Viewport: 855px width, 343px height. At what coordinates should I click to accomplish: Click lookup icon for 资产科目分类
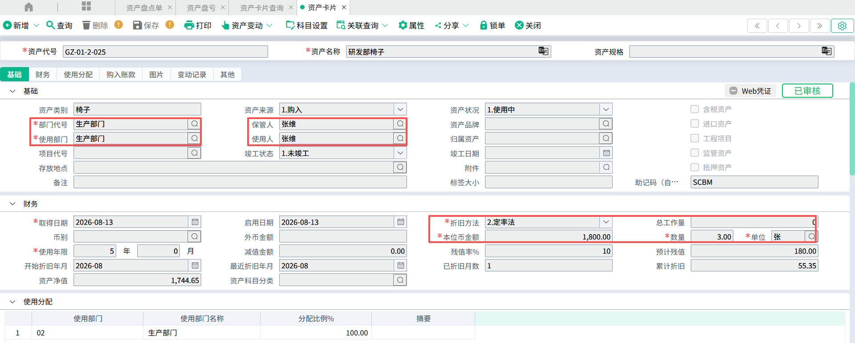pyautogui.click(x=400, y=280)
